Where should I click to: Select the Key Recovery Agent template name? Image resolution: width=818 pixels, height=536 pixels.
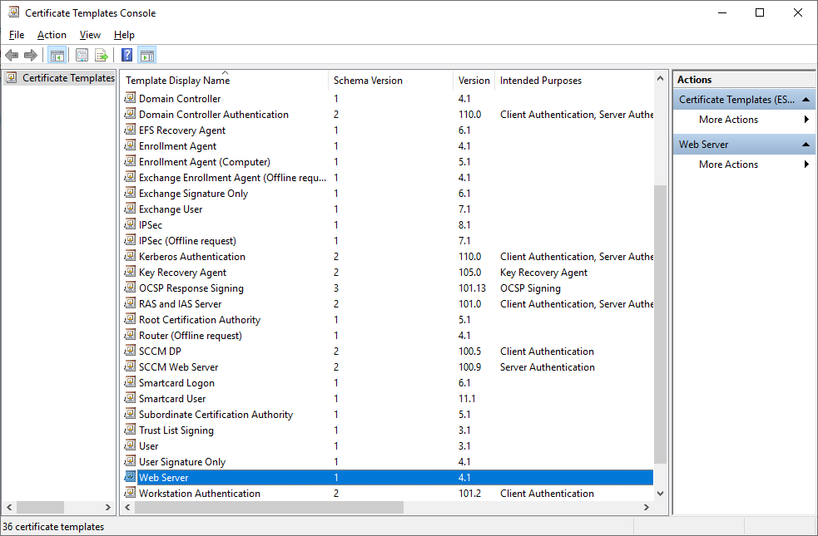coord(182,273)
